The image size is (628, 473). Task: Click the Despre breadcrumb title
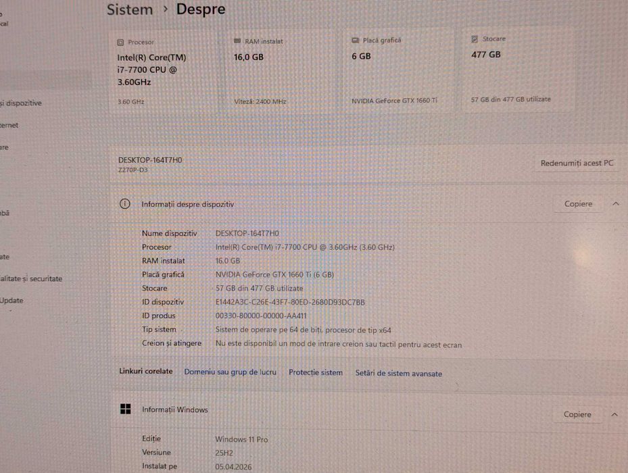coord(201,9)
